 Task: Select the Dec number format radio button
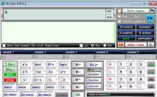coord(92,45)
